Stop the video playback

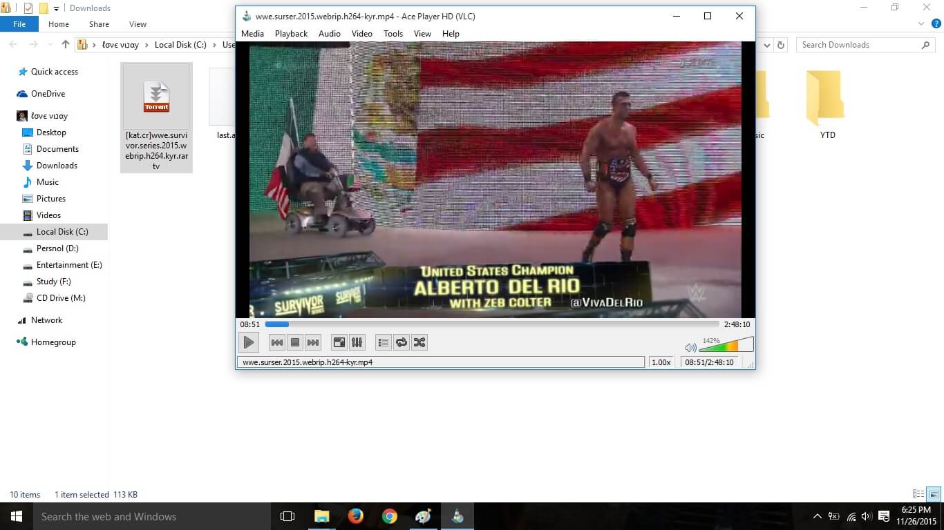295,342
